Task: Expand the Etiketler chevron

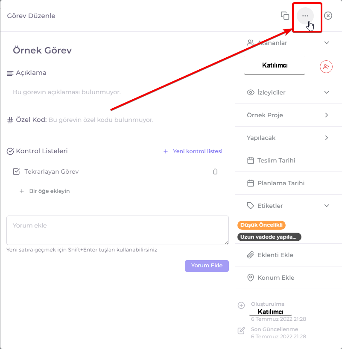Action: click(x=327, y=206)
